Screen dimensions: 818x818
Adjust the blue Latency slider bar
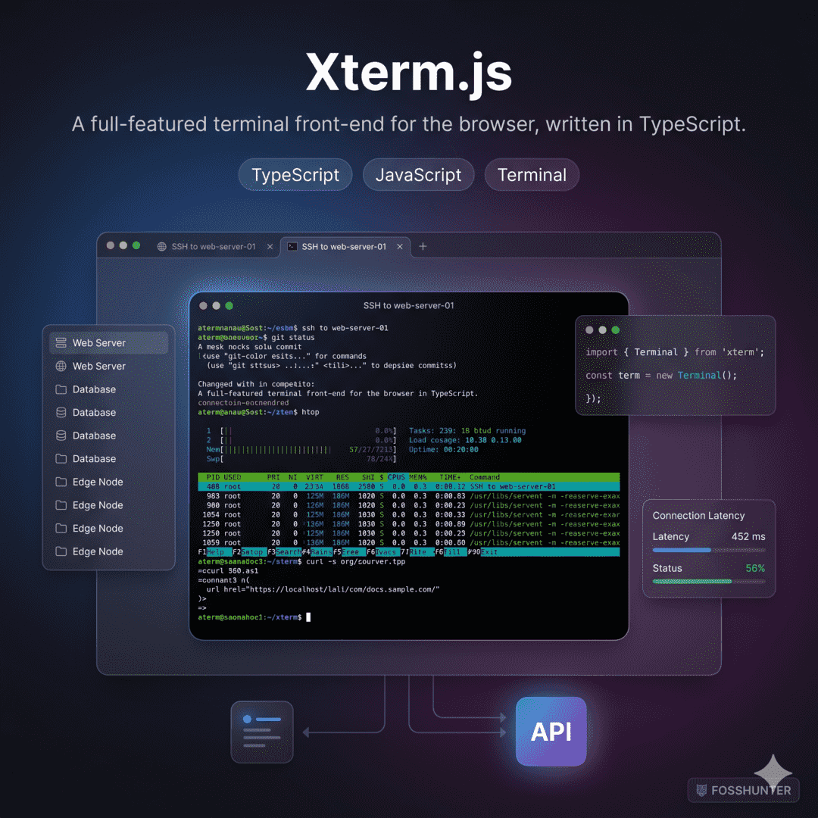pyautogui.click(x=708, y=550)
